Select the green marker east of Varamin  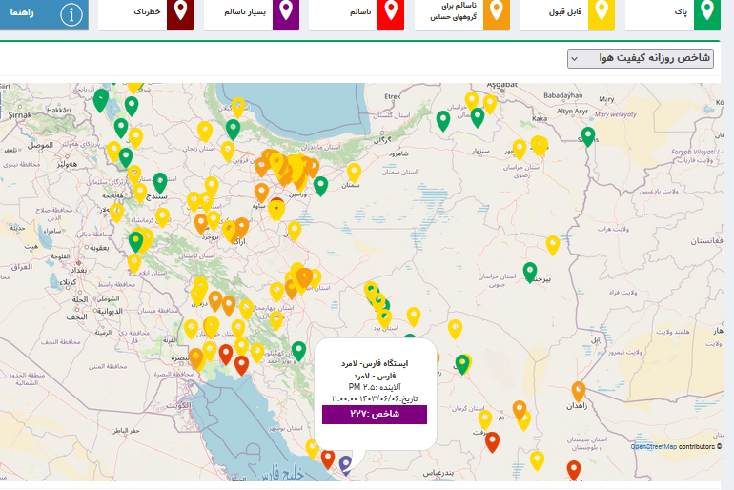321,186
